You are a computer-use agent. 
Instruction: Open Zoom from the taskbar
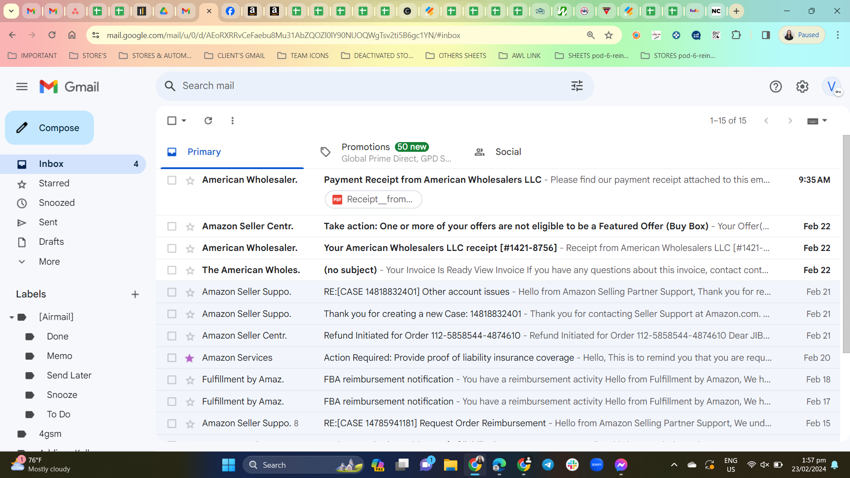[597, 465]
